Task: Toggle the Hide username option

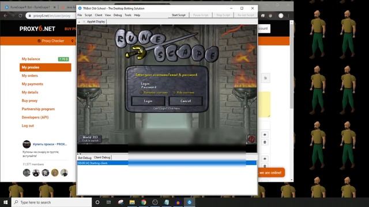Action: point(174,93)
